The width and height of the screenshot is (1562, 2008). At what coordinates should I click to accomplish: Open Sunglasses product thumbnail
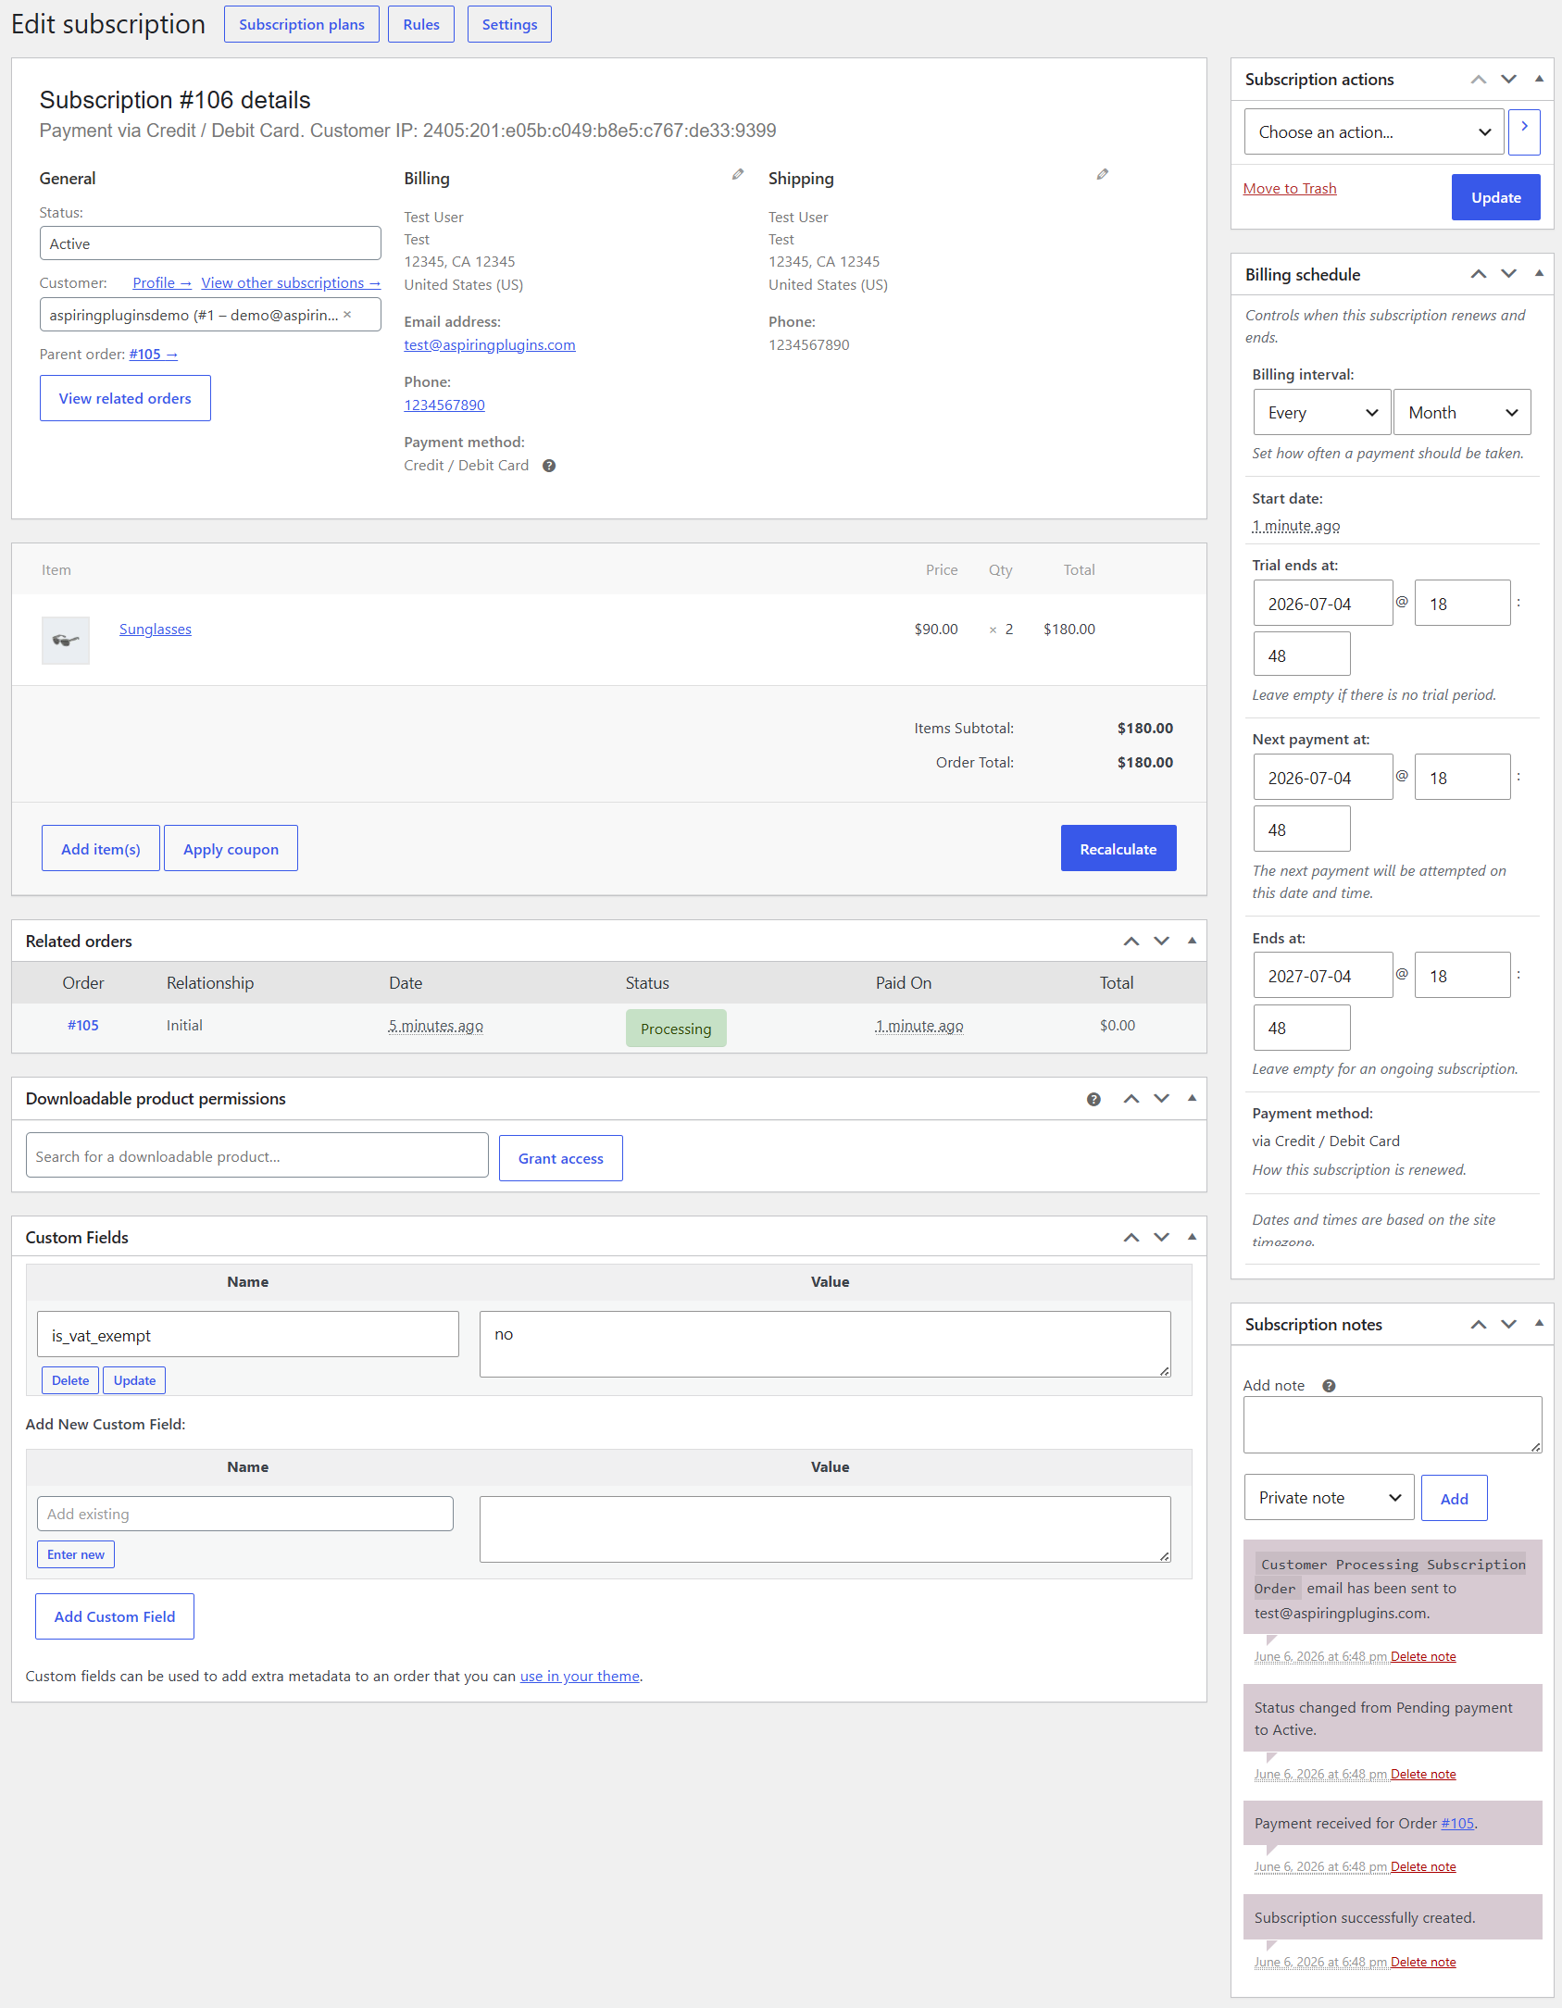(x=66, y=641)
